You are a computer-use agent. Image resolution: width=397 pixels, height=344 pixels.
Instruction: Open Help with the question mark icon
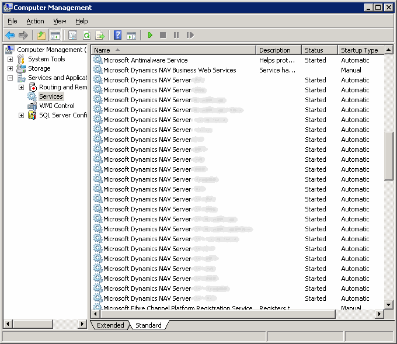[x=118, y=35]
